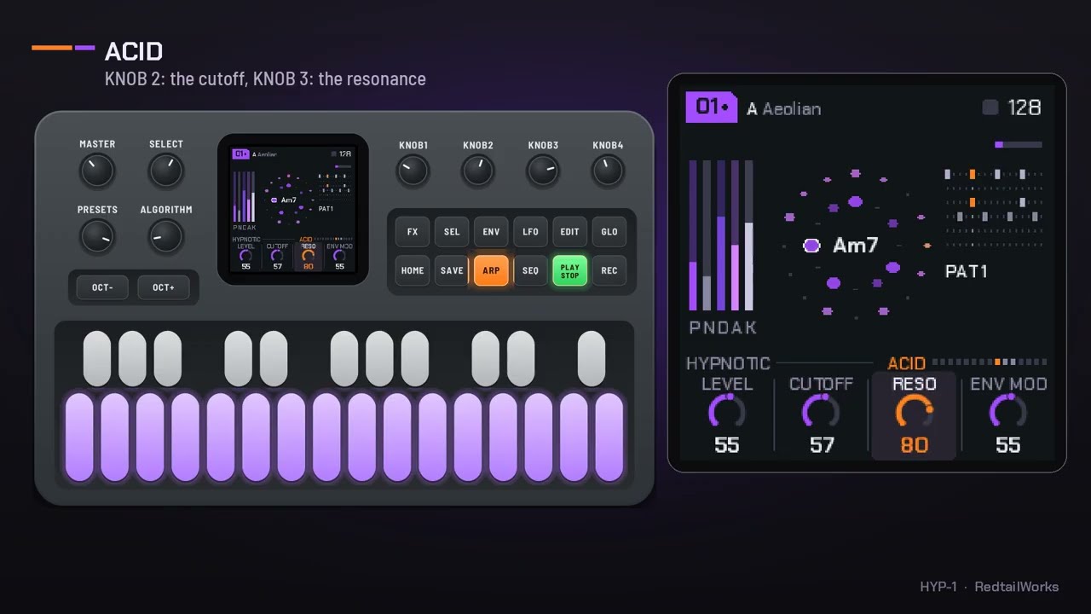Screen dimensions: 1091x614
Task: Toggle the REC record button
Action: [x=609, y=271]
